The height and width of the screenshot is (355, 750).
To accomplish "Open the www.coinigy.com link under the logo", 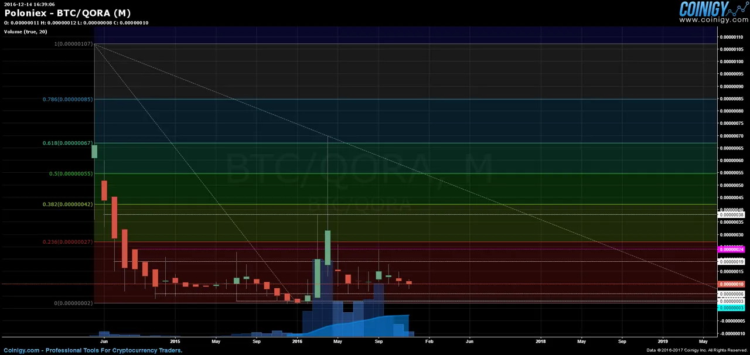I will click(713, 20).
